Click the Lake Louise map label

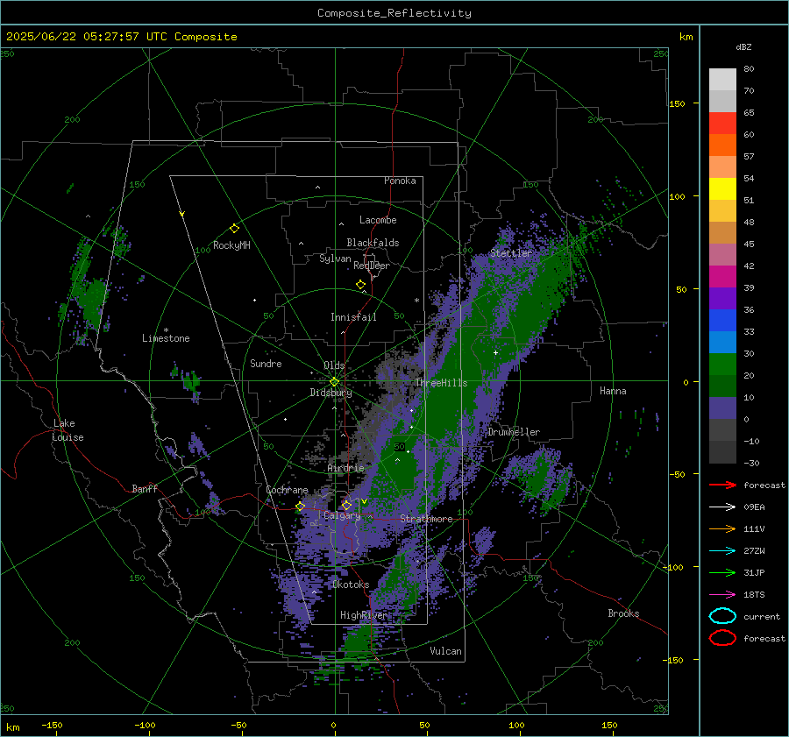point(68,430)
